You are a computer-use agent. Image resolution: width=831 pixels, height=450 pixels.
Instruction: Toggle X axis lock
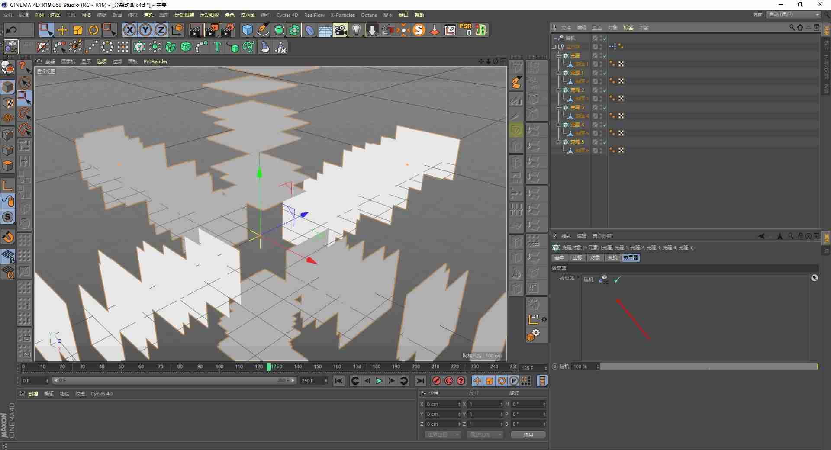130,30
